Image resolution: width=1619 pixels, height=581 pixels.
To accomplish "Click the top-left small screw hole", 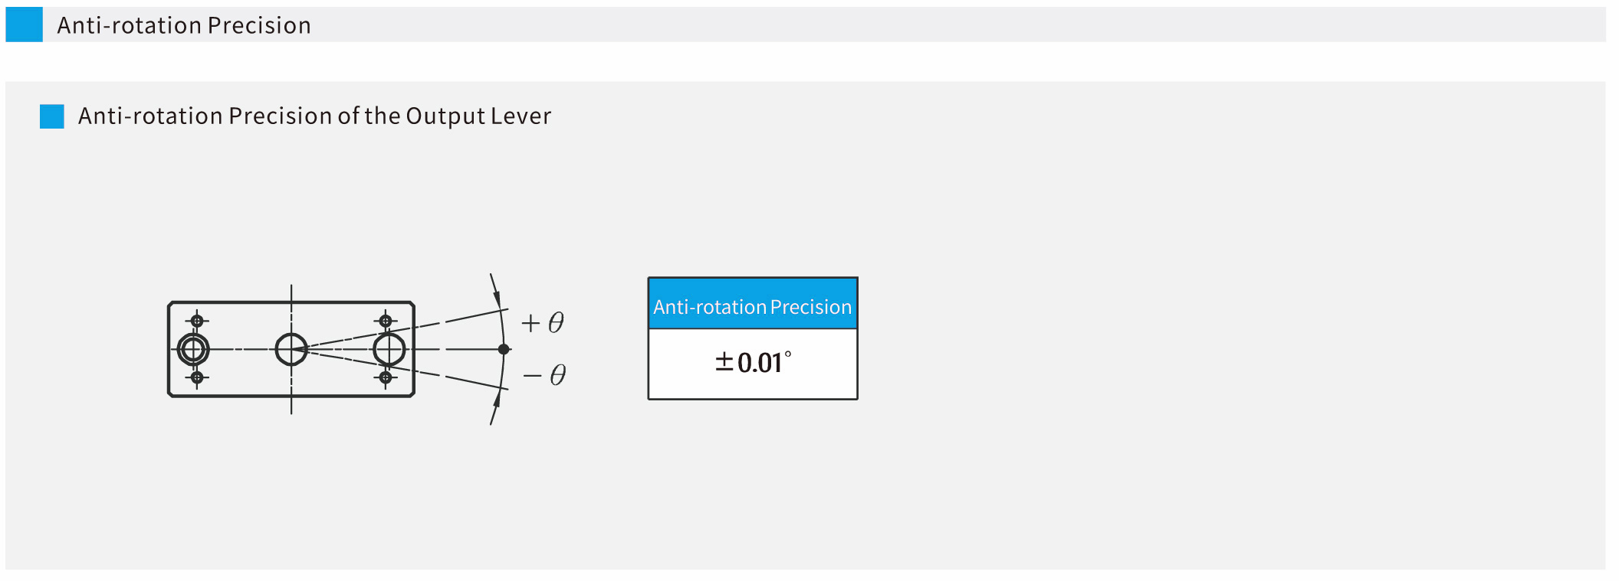I will coord(197,321).
